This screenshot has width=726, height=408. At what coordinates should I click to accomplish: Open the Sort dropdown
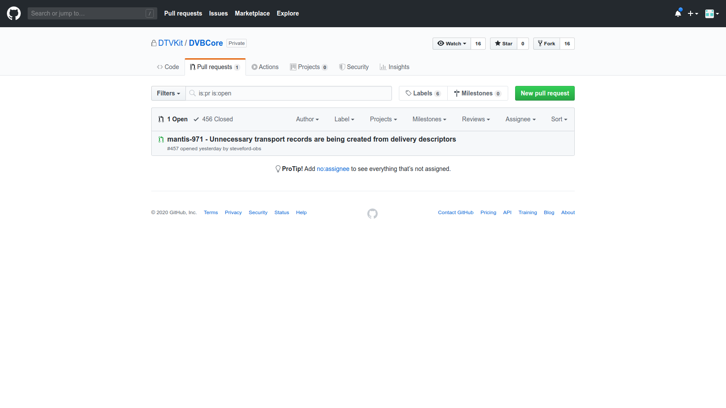click(x=559, y=119)
